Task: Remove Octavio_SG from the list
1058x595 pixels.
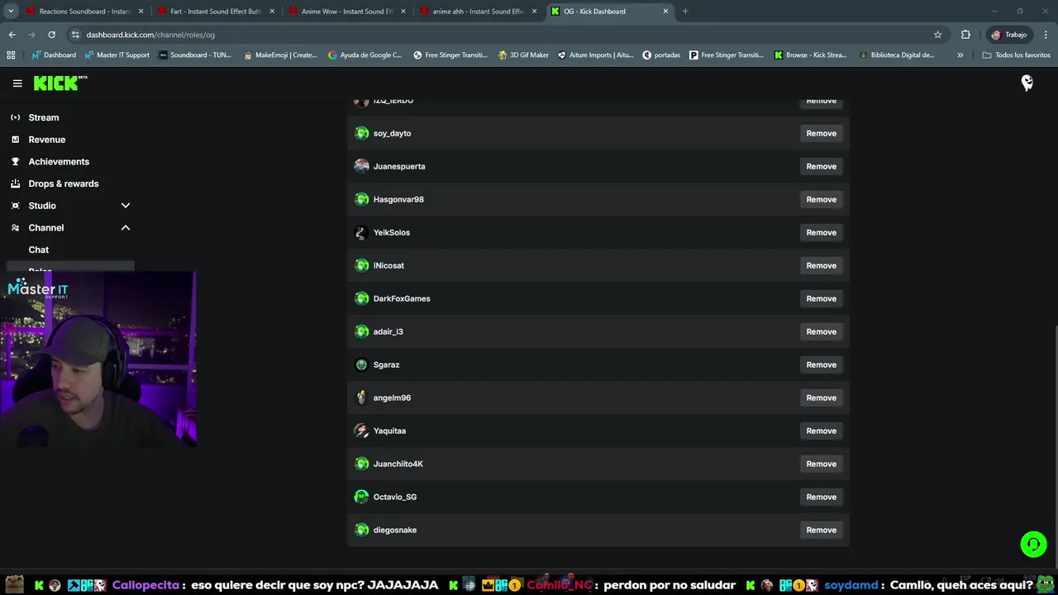Action: point(821,497)
